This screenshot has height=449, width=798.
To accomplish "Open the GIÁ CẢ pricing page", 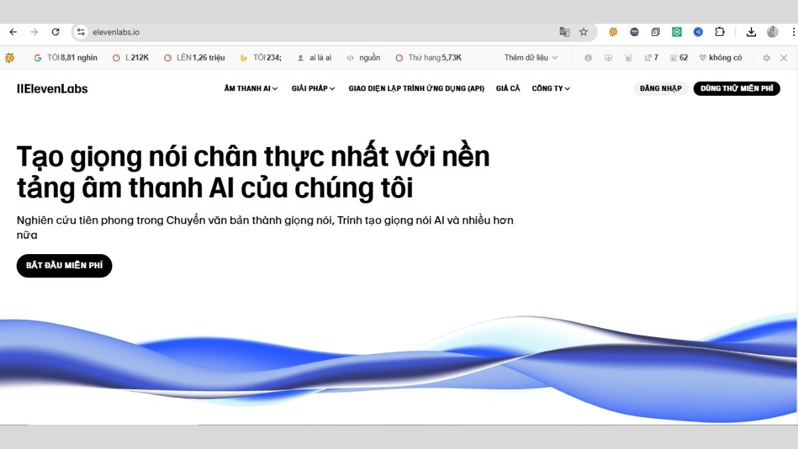I will pos(508,88).
